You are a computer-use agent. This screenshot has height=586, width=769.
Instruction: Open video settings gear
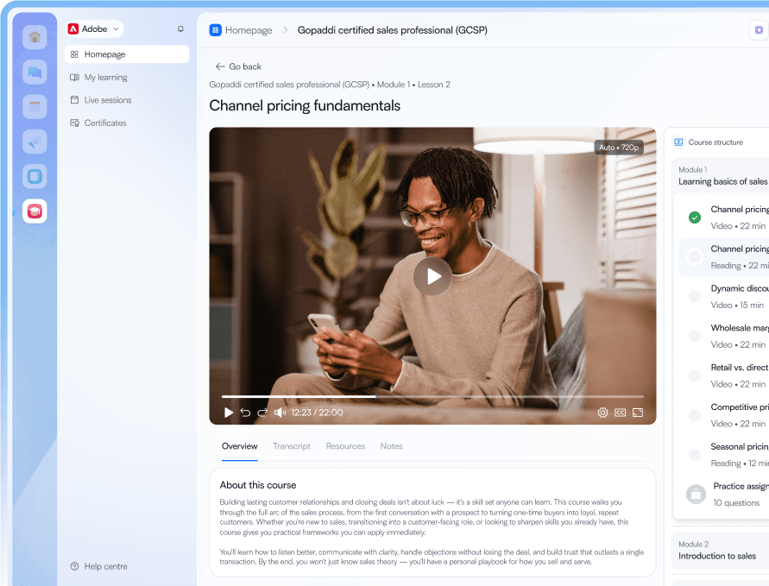click(x=602, y=413)
